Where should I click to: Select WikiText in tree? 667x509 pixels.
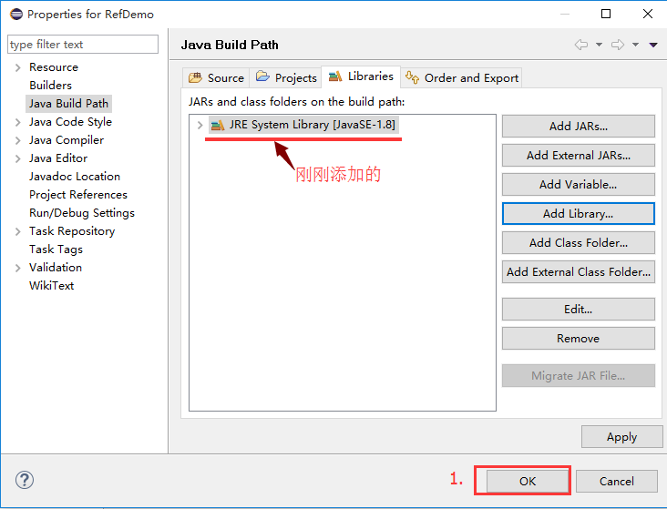pyautogui.click(x=51, y=286)
